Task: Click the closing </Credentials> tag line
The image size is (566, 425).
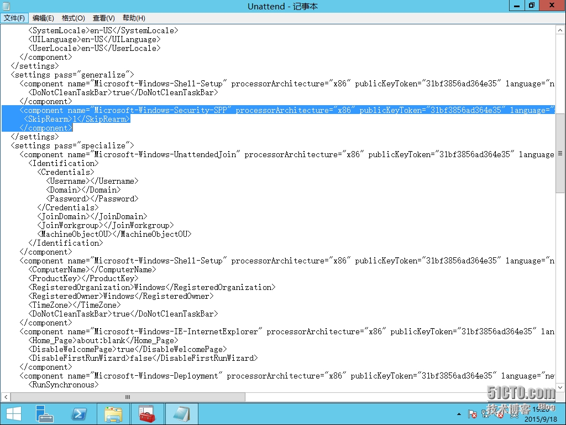Action: 68,208
